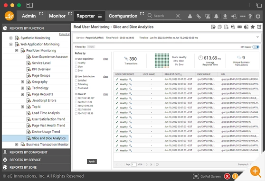
Task: Collapse the Web Application Monitoring node
Action: click(x=11, y=44)
